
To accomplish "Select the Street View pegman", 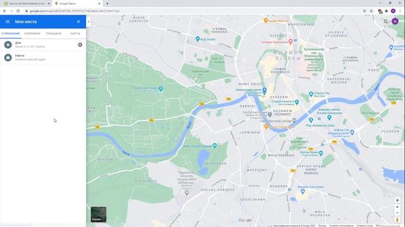I will coord(397,220).
